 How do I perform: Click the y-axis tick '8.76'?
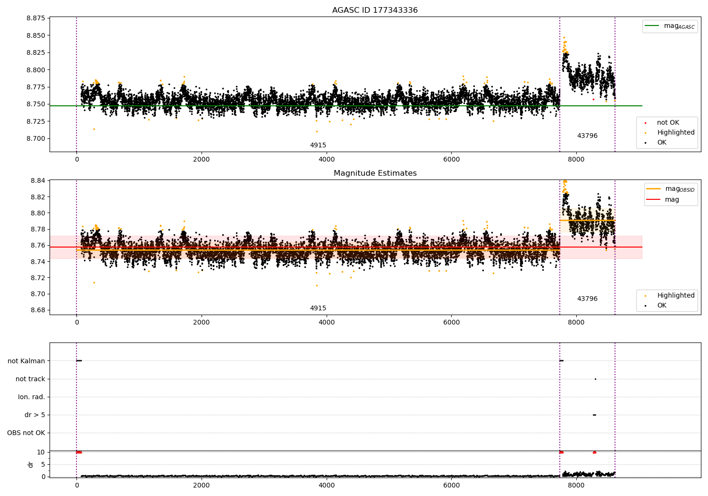[38, 246]
